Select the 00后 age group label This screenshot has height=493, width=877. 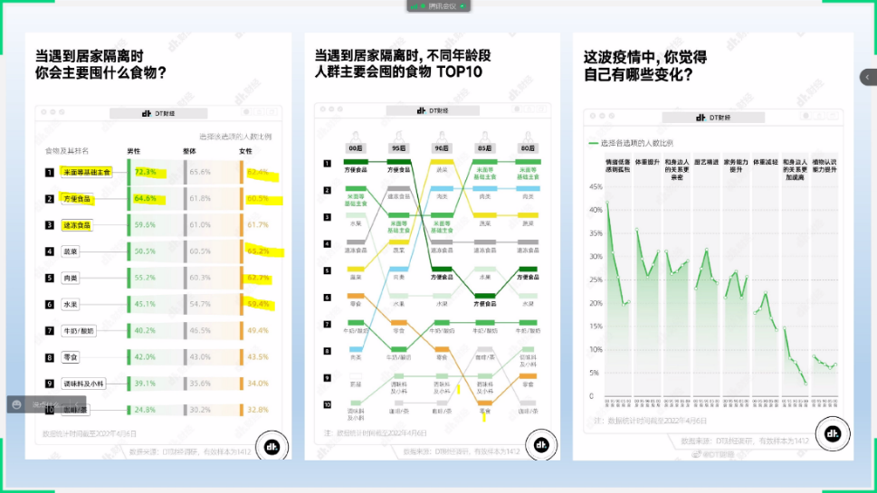coord(356,147)
